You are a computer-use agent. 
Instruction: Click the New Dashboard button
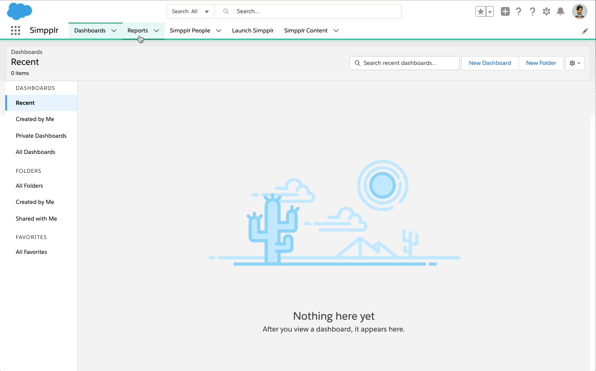tap(490, 63)
